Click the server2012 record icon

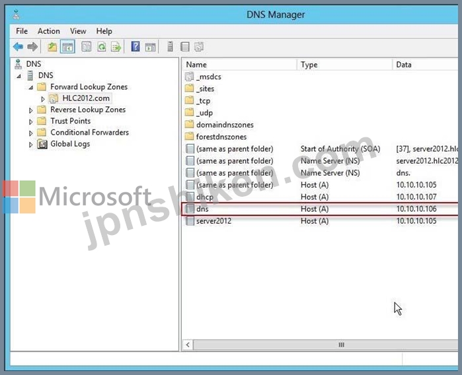190,221
